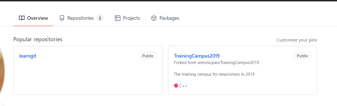
Task: Click the Public badge on learngit card
Action: 148,56
